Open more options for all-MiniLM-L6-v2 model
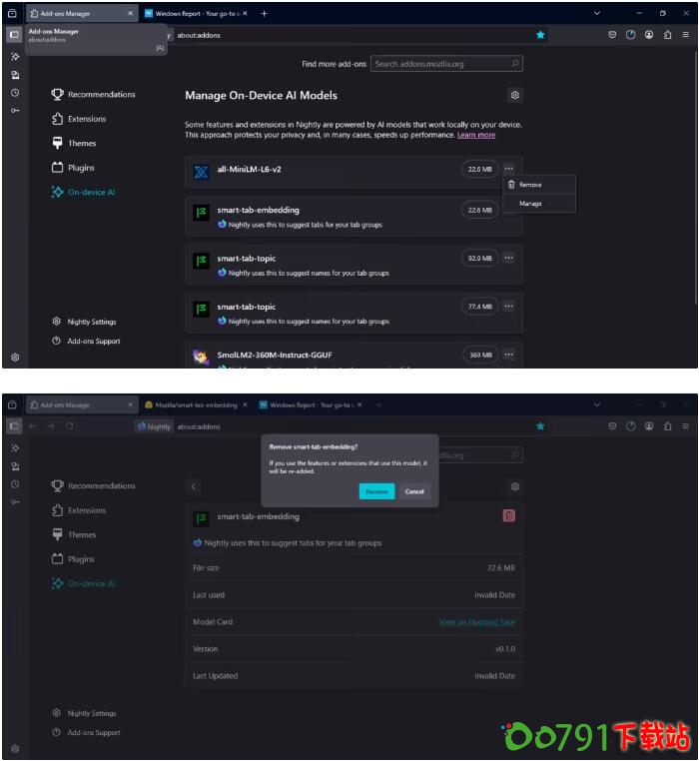This screenshot has height=761, width=699. click(x=508, y=169)
